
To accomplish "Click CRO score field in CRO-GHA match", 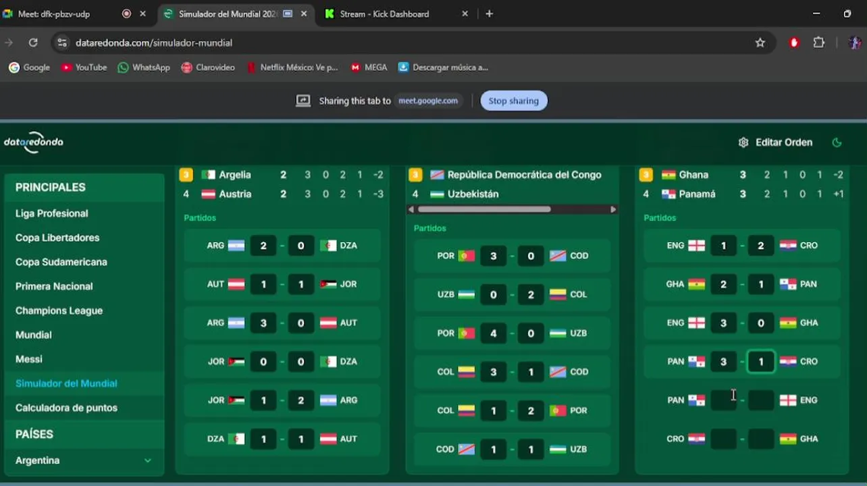I will click(723, 439).
